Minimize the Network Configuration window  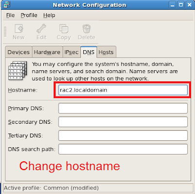[x=173, y=5]
